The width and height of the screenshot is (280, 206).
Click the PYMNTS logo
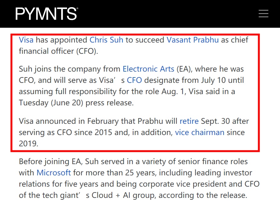pos(47,14)
